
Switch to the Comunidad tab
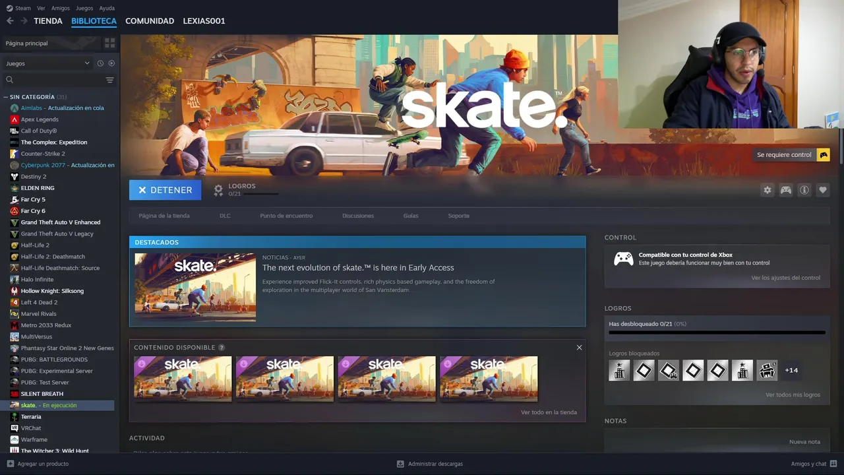click(150, 21)
